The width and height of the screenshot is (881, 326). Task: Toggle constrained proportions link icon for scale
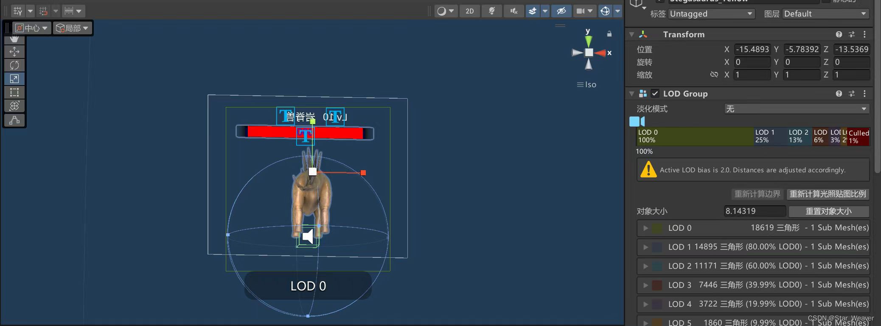[x=714, y=75]
